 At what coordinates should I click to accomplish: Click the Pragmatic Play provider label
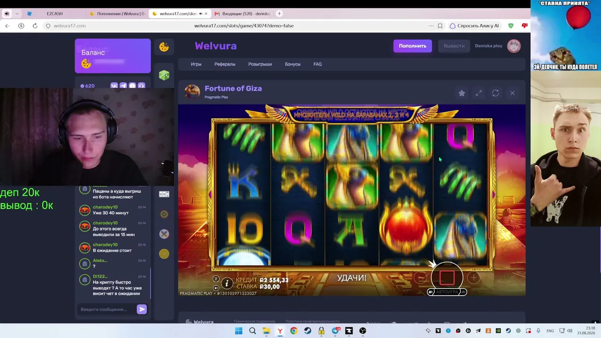point(216,97)
